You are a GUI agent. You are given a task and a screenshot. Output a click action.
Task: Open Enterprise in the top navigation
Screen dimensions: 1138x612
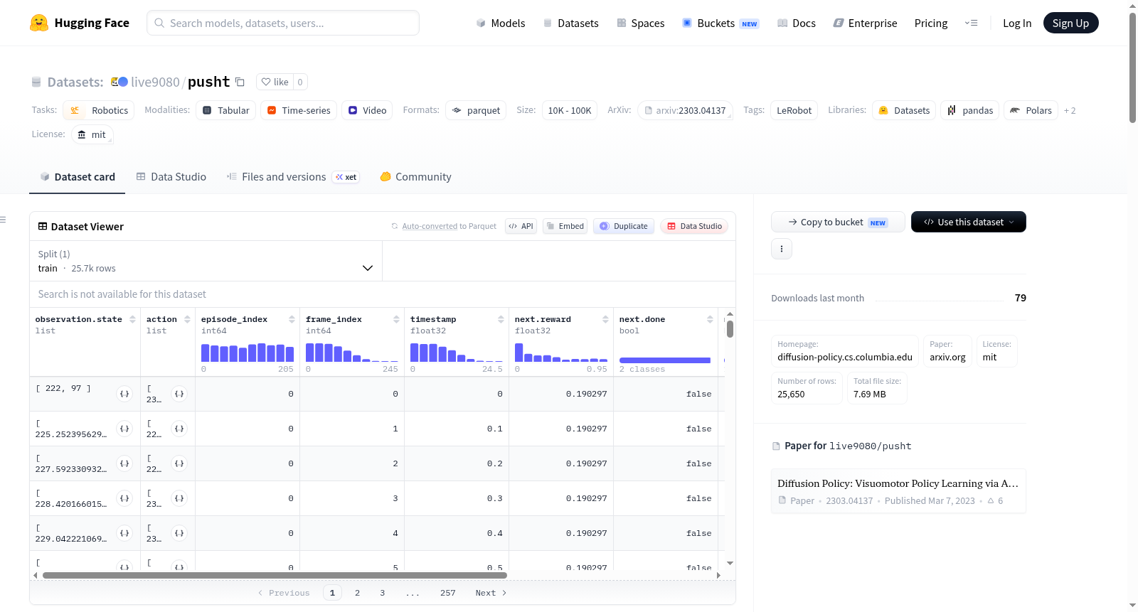tap(865, 23)
